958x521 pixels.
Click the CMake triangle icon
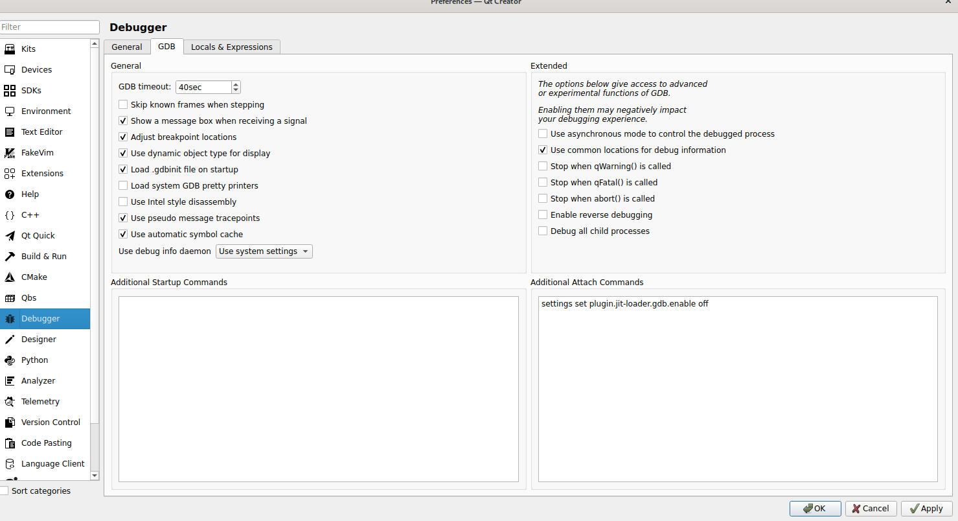click(x=10, y=277)
